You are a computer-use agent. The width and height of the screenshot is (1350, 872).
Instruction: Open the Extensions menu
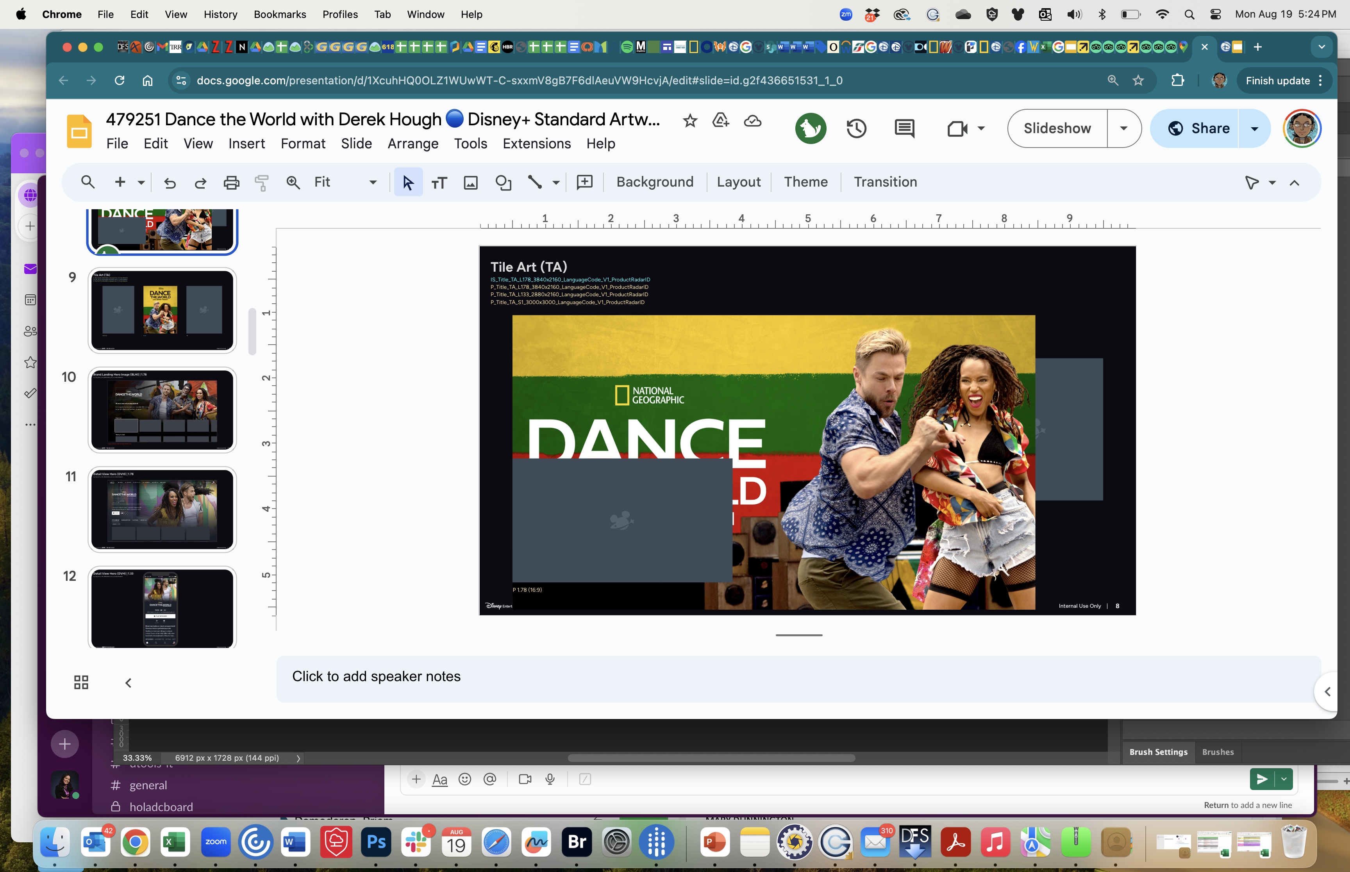(536, 144)
